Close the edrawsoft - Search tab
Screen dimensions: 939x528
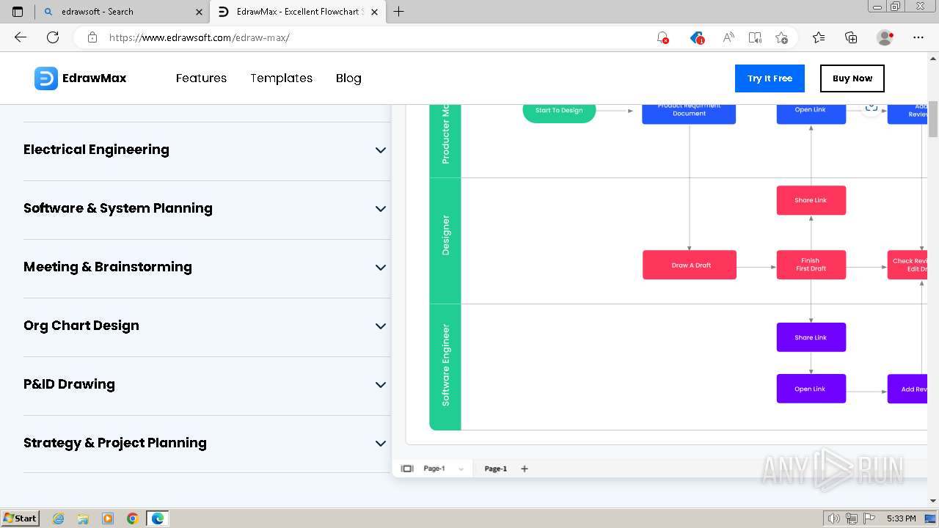[x=200, y=12]
